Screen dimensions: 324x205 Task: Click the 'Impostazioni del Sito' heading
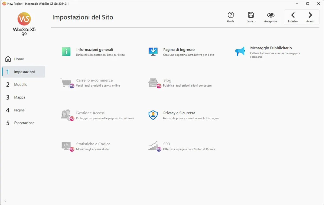pyautogui.click(x=83, y=17)
